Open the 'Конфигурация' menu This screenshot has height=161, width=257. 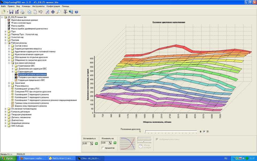pos(53,6)
